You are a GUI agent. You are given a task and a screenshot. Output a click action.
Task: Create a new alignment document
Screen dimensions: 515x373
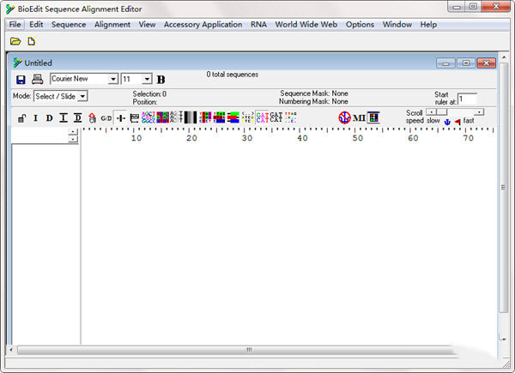tap(32, 41)
